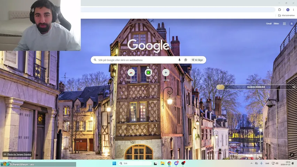Open the Bilder link
Screen dimensions: 297x167
(276, 23)
